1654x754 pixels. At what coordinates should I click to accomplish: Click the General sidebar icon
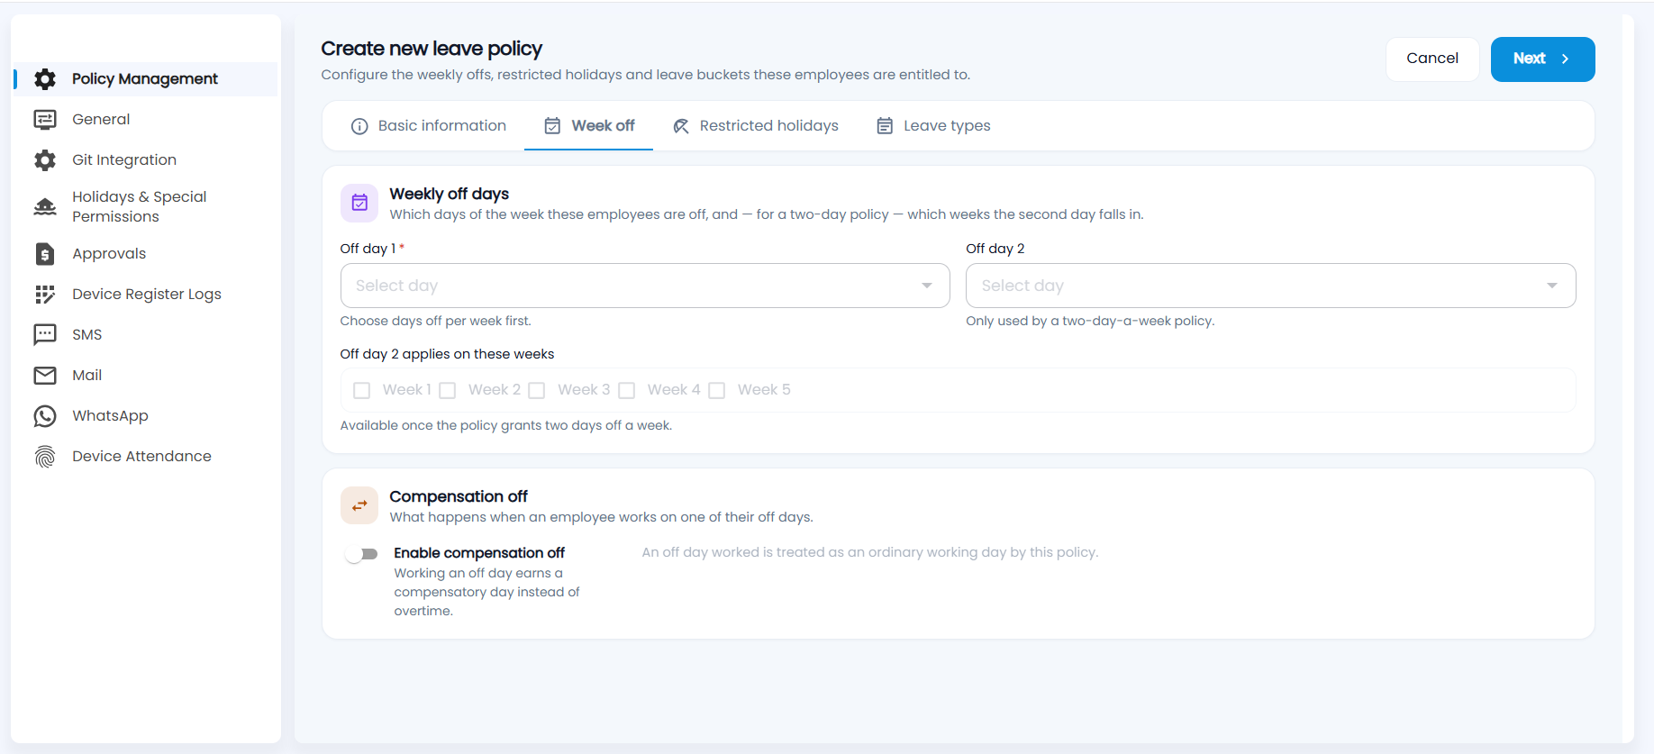pos(45,120)
